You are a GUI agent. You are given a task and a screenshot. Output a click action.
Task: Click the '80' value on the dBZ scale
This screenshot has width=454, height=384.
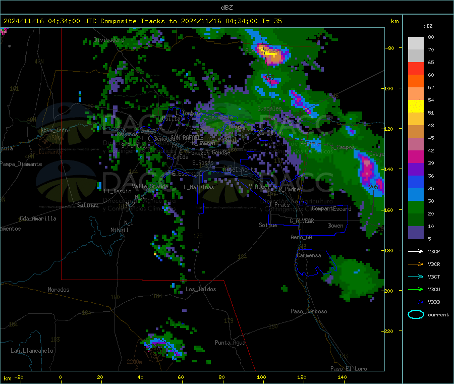click(x=431, y=37)
